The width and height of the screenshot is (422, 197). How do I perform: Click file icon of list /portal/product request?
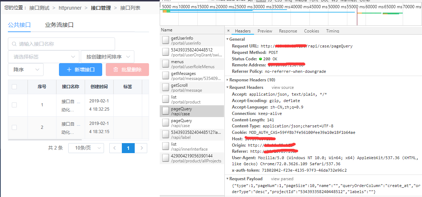click(165, 99)
